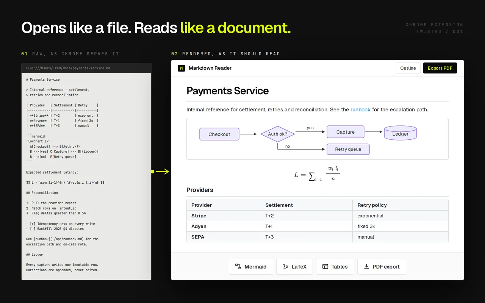Click raw line 'Every capture writes one immutable row.'
The height and width of the screenshot is (303, 485).
(62, 265)
